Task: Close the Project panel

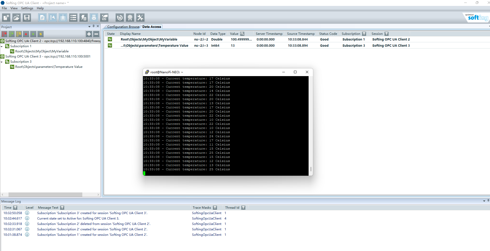Action: pos(98,26)
